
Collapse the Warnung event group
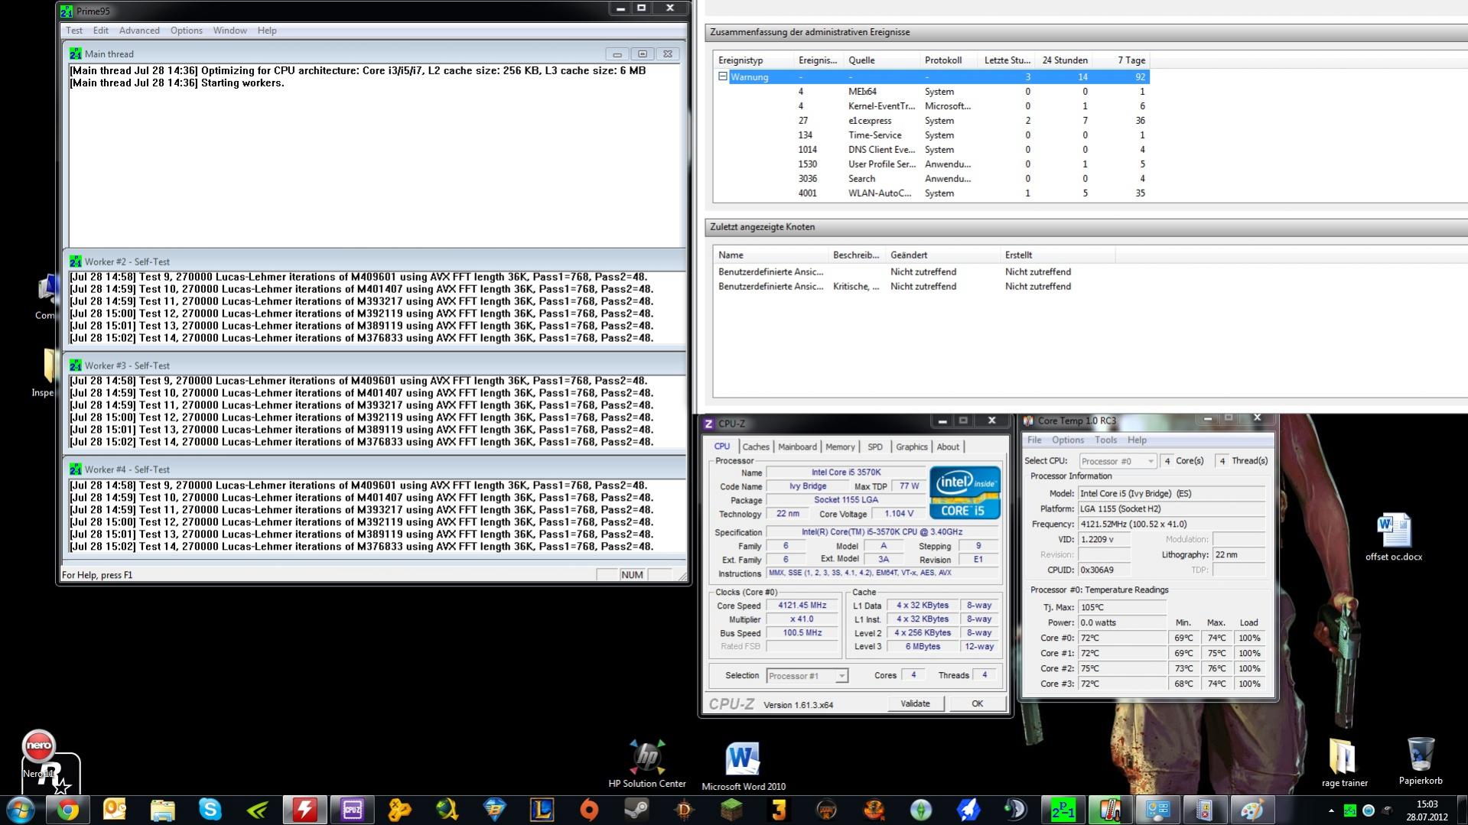[x=722, y=76]
